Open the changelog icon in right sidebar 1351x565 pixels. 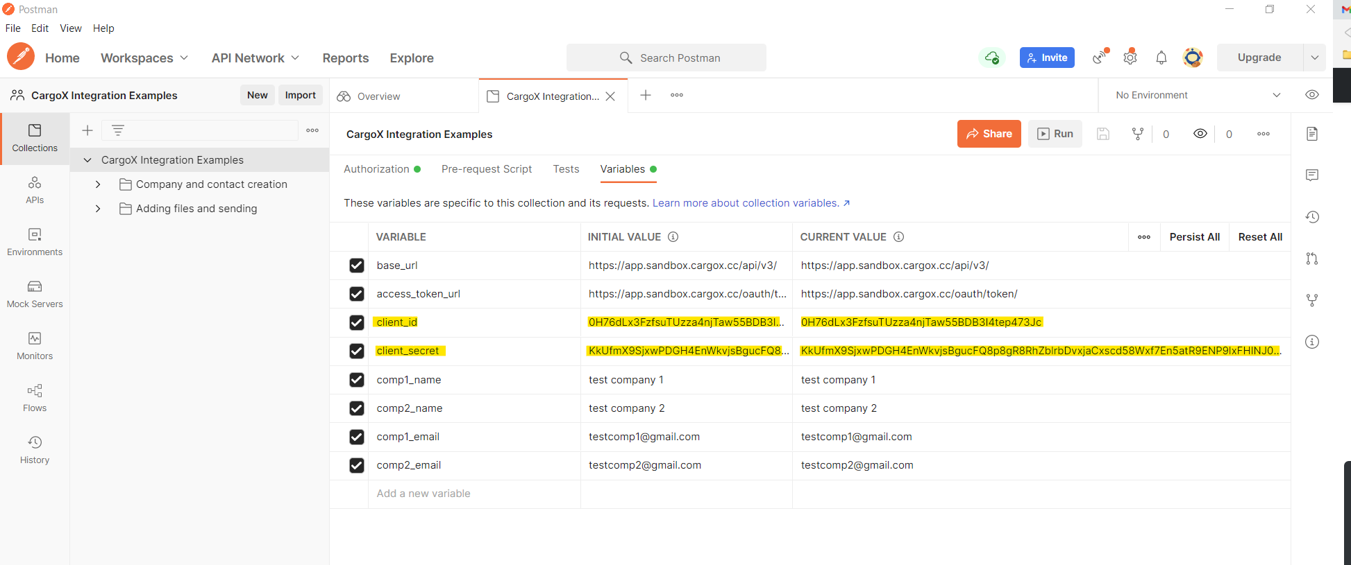(1312, 217)
